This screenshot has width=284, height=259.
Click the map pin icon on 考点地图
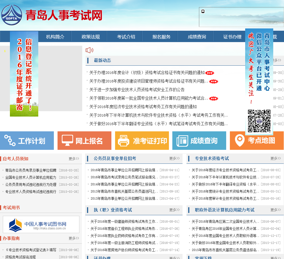(x=240, y=140)
